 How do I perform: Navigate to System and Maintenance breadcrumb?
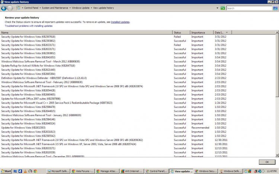coord(55,8)
